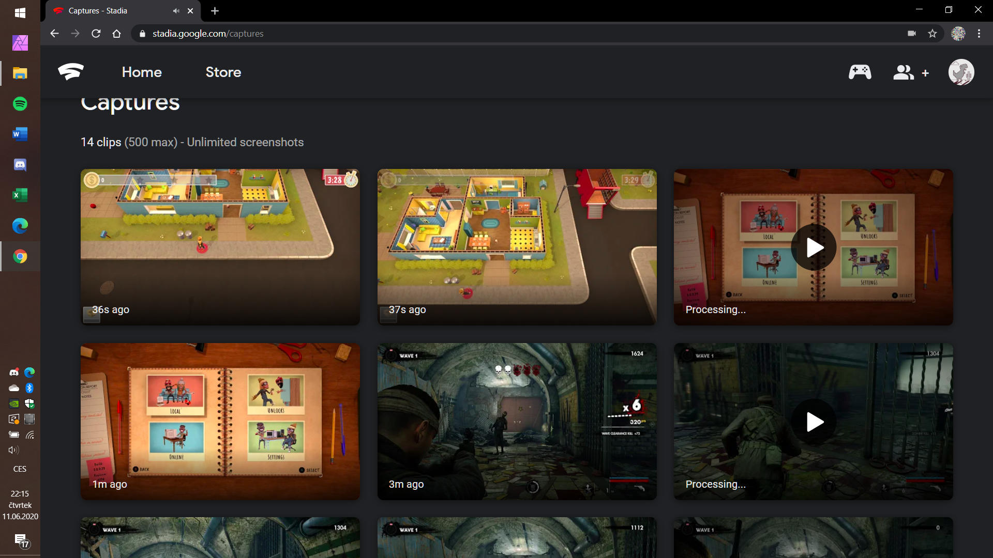This screenshot has height=558, width=993.
Task: Open Chrome three-dot menu
Action: (979, 34)
